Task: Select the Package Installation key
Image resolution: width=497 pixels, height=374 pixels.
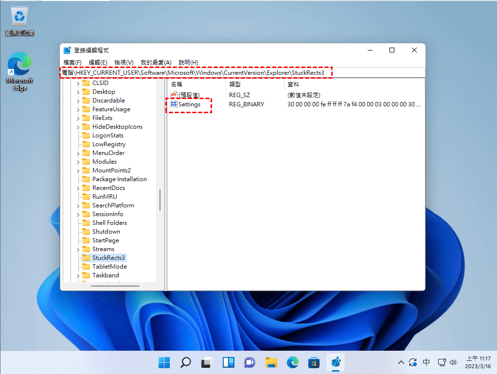Action: coord(120,179)
